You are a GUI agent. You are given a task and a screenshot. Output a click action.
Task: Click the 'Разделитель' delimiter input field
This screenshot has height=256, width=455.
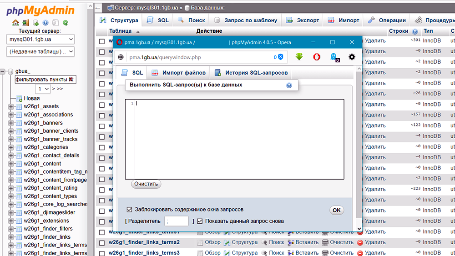tap(177, 221)
